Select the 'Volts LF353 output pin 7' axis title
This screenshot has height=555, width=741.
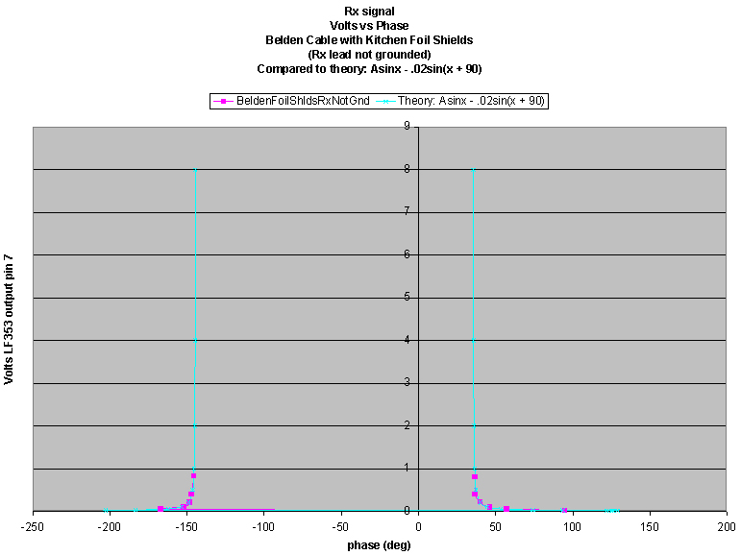point(9,320)
